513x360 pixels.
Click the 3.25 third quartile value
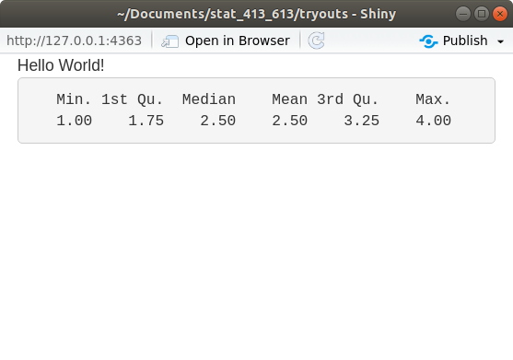[x=362, y=121]
